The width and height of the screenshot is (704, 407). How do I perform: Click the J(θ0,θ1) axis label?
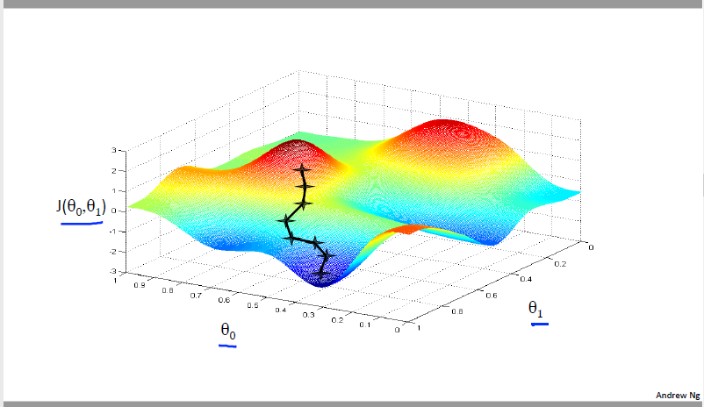[x=82, y=207]
